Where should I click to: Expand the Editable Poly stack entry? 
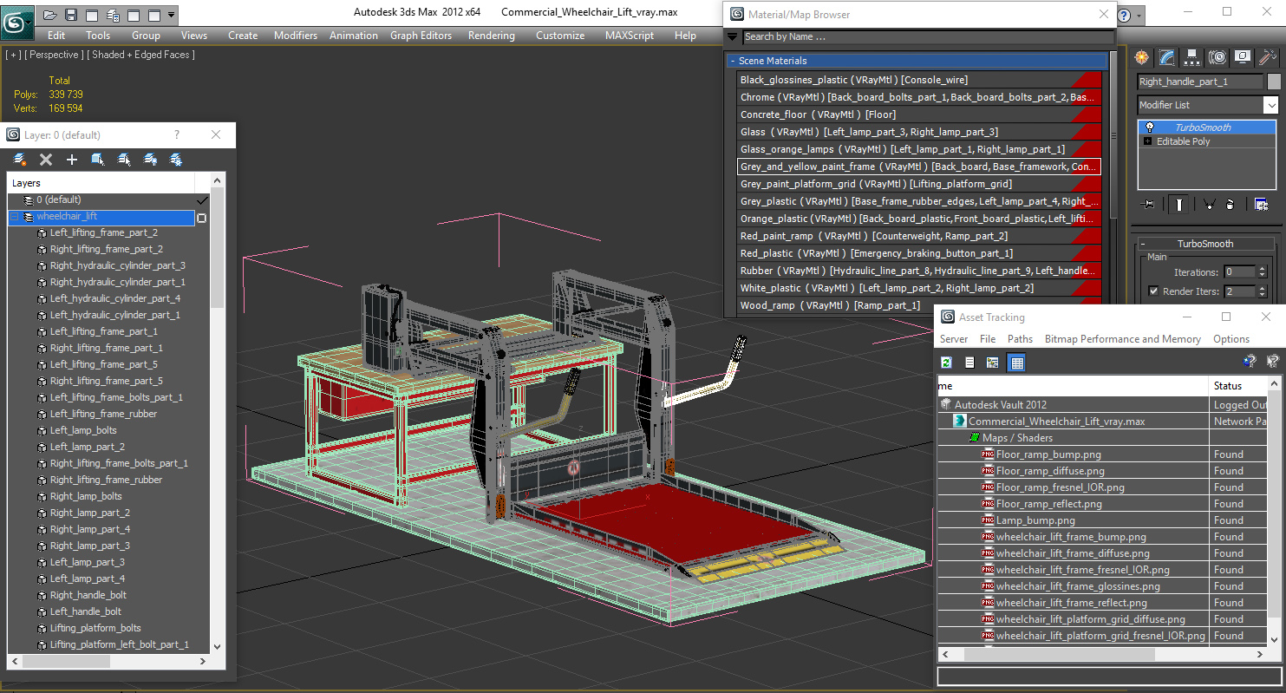[1149, 141]
